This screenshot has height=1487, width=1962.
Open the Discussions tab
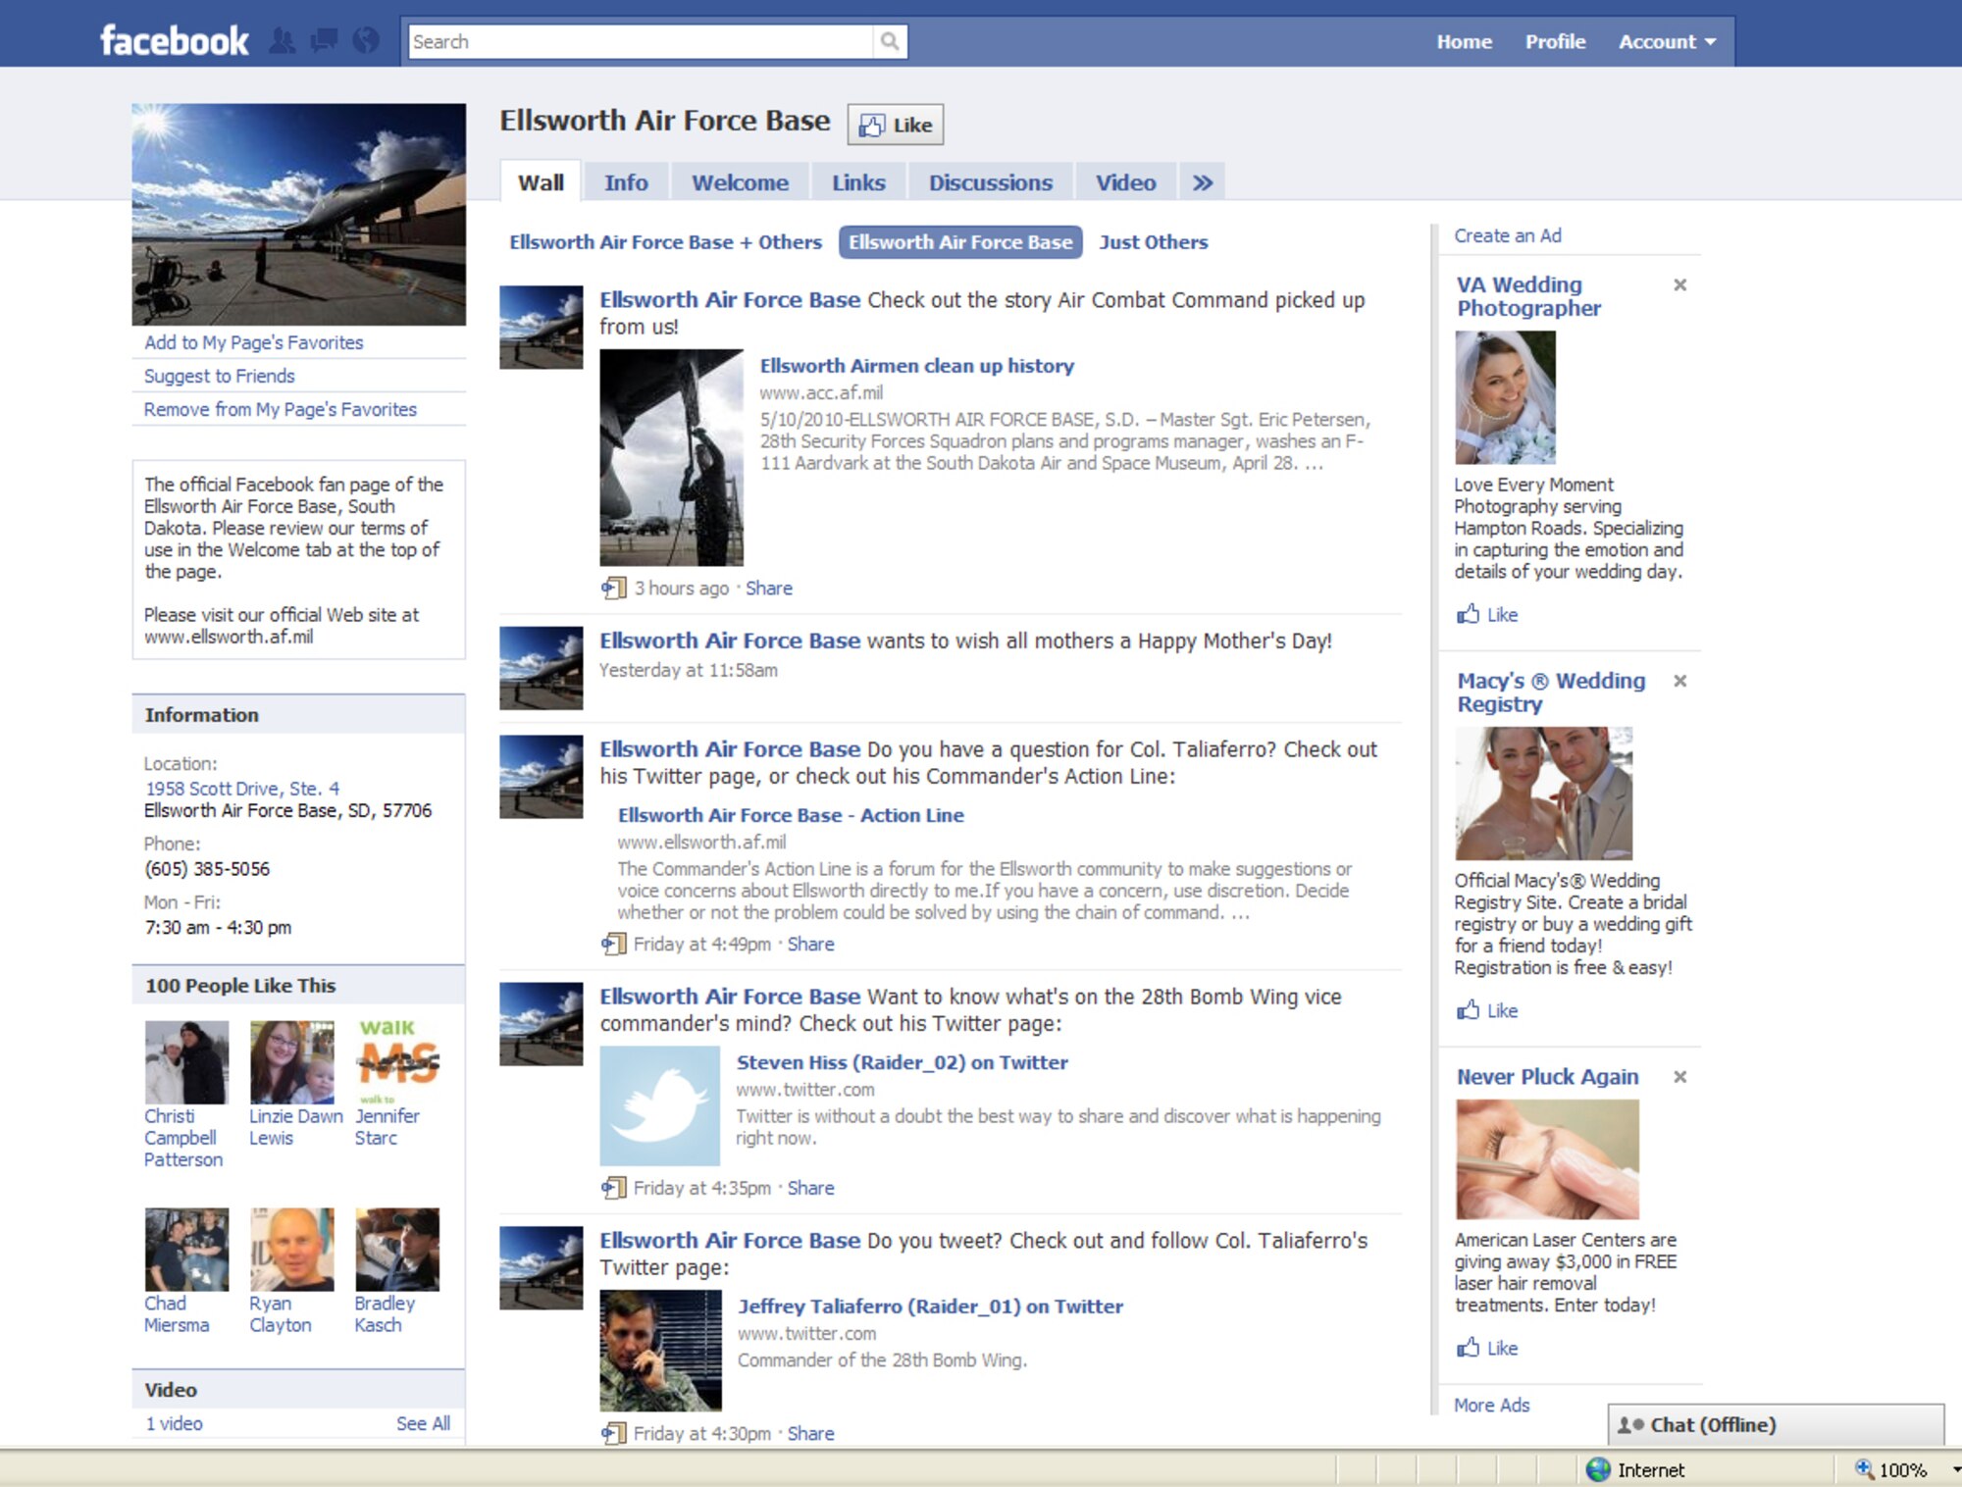pos(990,182)
